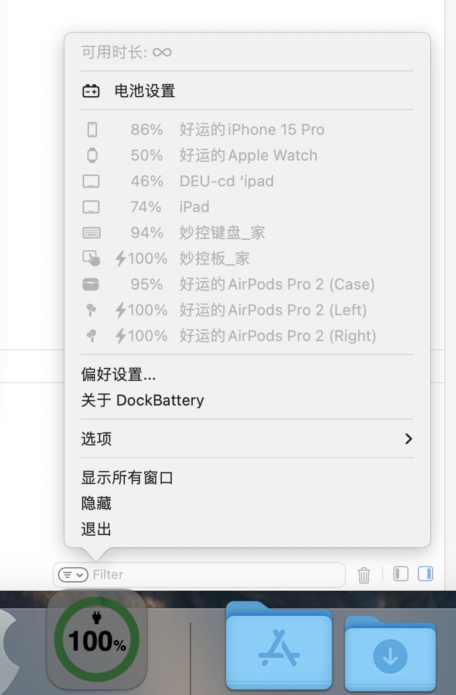The width and height of the screenshot is (456, 695).
Task: Open the Downloads folder stack in the Dock
Action: click(x=390, y=652)
